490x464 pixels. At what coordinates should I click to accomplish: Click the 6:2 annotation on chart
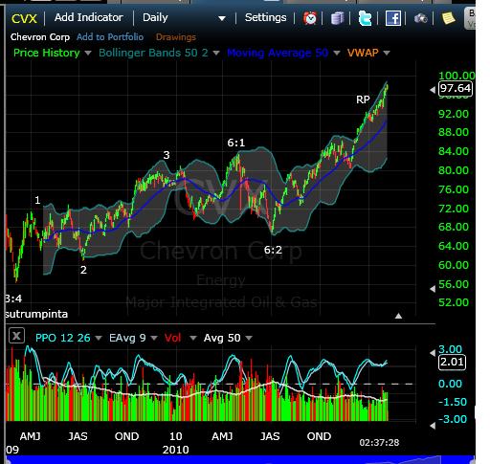pyautogui.click(x=273, y=250)
